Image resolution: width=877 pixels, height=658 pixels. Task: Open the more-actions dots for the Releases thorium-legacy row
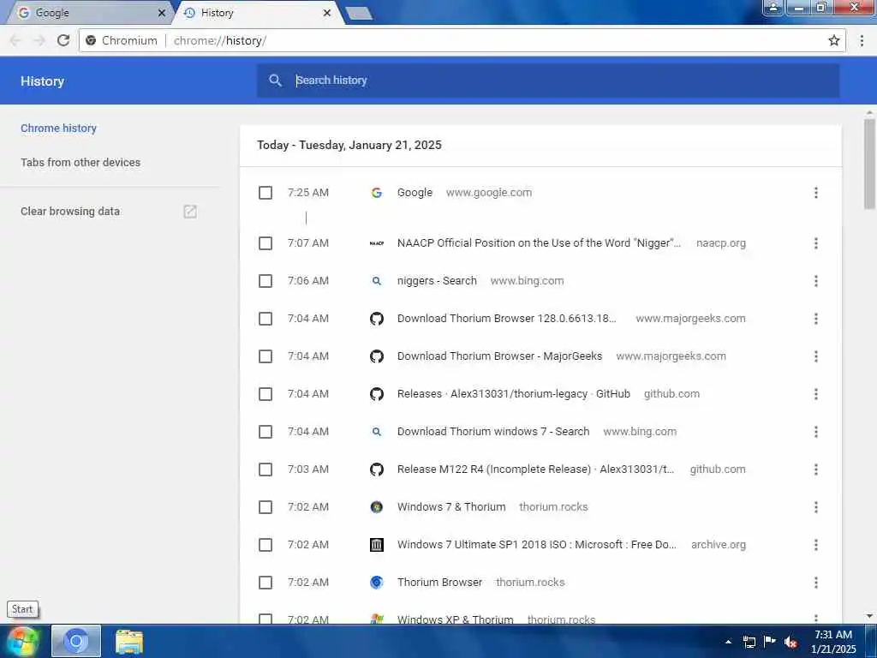[x=816, y=394]
